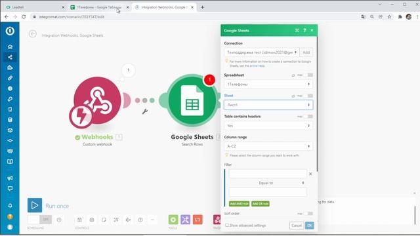The height and width of the screenshot is (236, 420).
Task: Confirm with the OK button
Action: click(310, 226)
